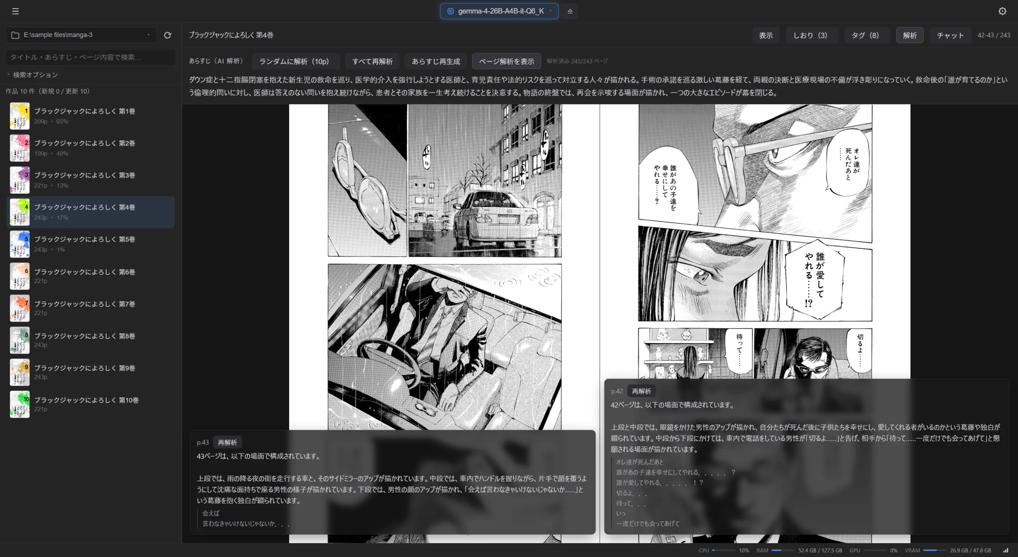Click the volume 1 cover thumbnail
The width and height of the screenshot is (1018, 557).
(x=19, y=116)
